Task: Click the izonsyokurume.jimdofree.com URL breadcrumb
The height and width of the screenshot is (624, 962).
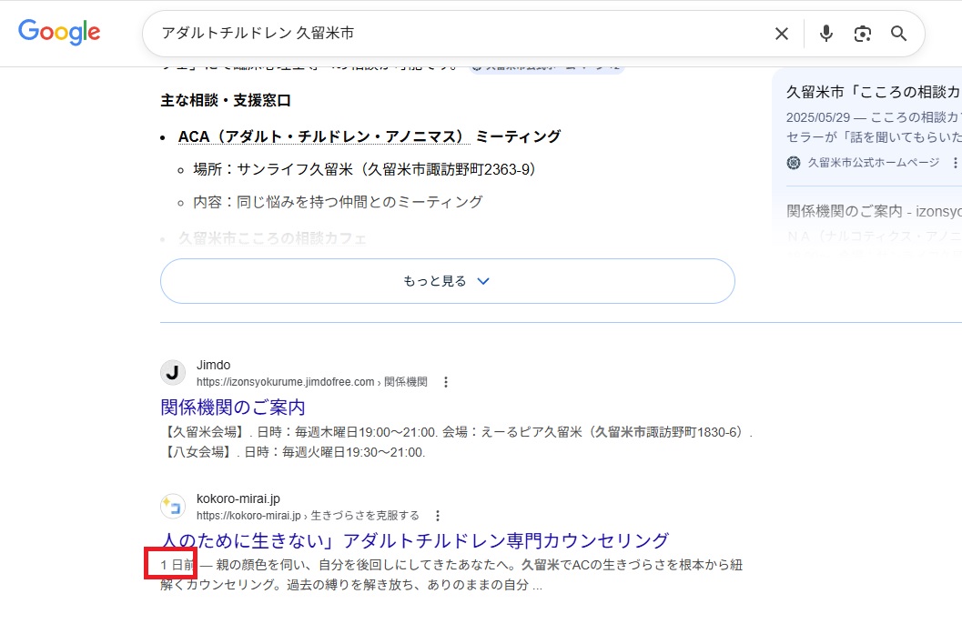Action: click(286, 382)
